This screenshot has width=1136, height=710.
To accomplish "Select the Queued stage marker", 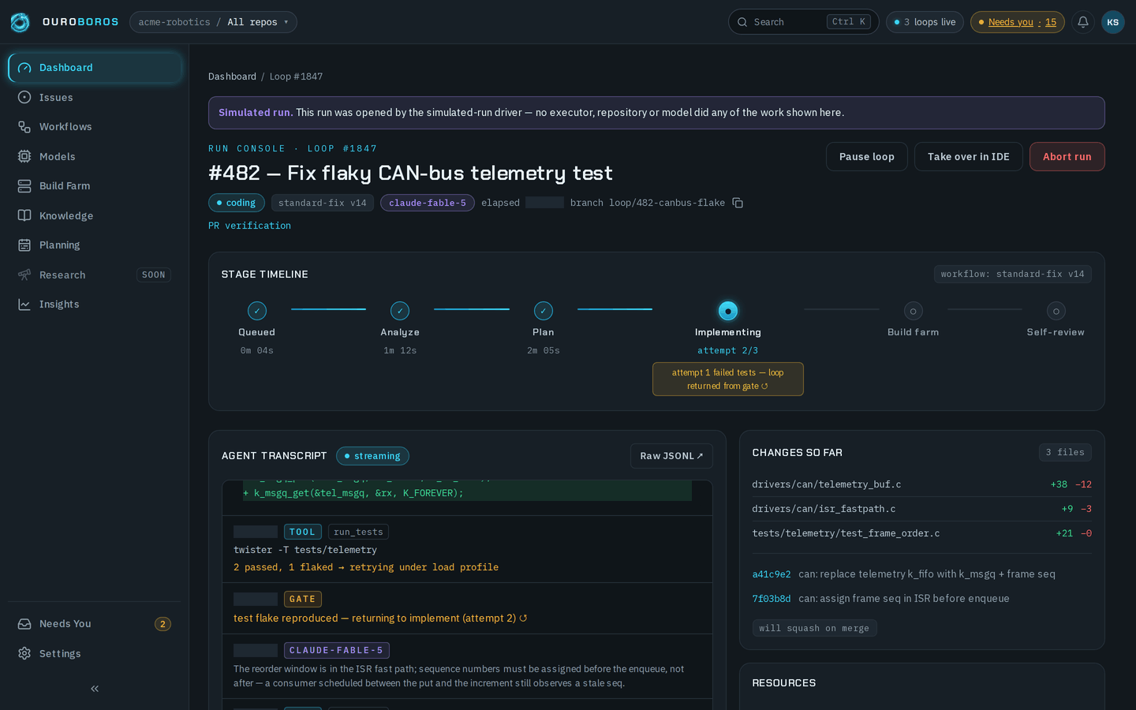I will [x=257, y=311].
